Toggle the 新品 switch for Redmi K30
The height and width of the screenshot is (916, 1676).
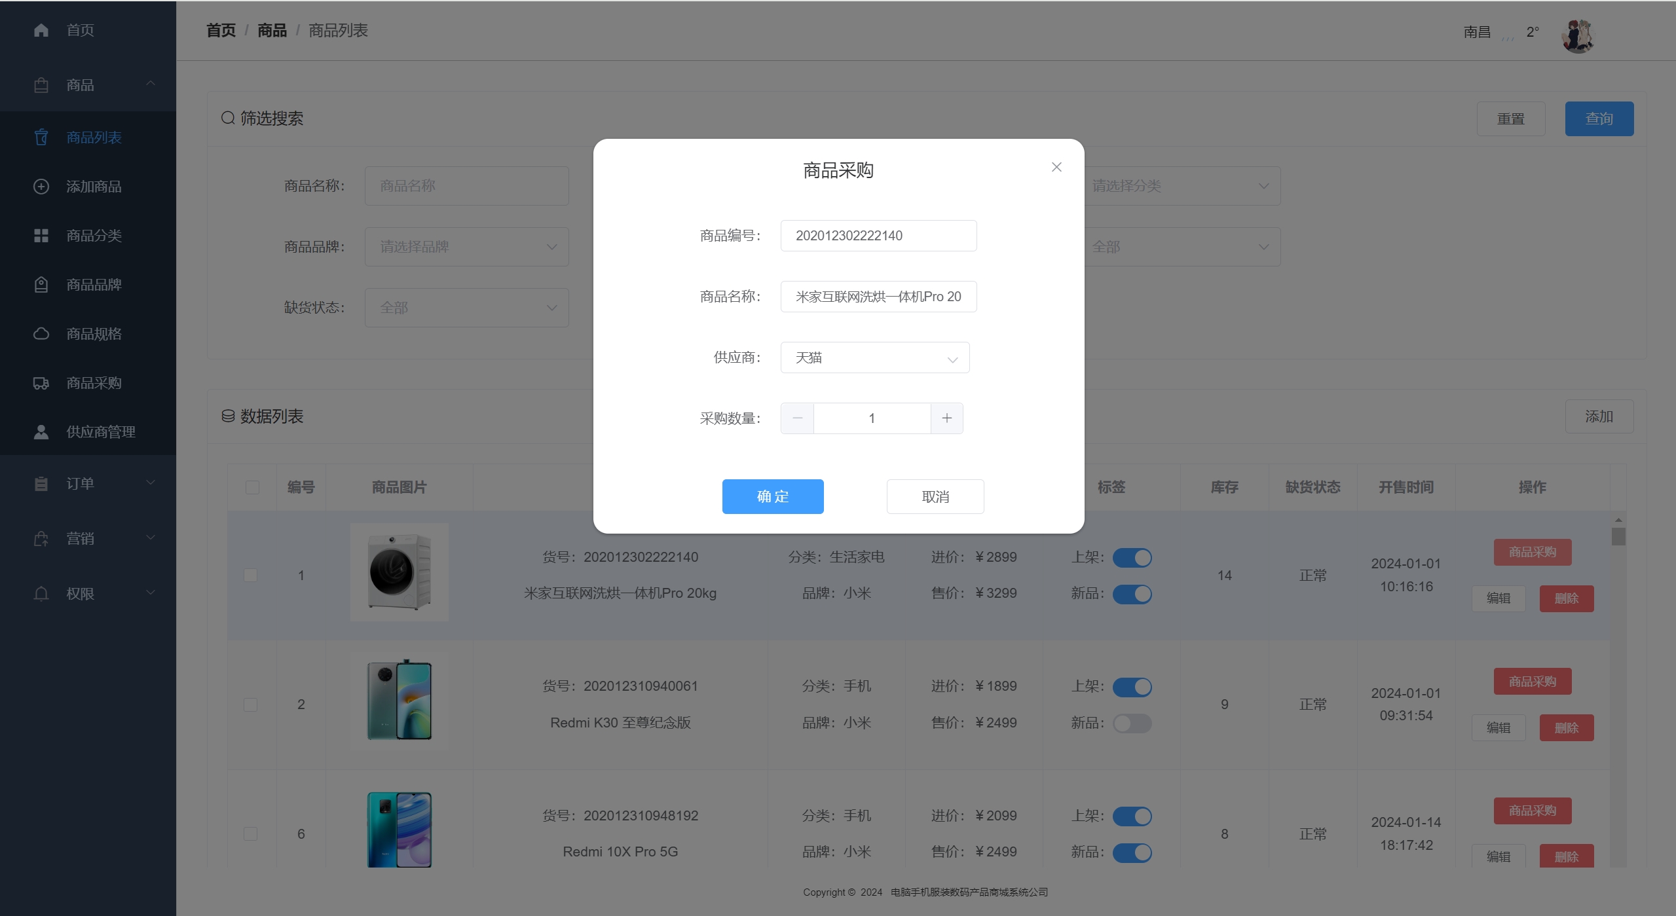1132,723
